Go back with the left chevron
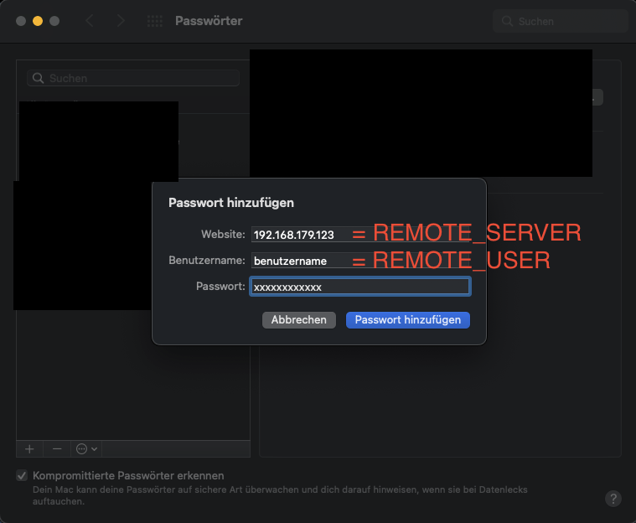Viewport: 636px width, 523px height. click(x=90, y=21)
